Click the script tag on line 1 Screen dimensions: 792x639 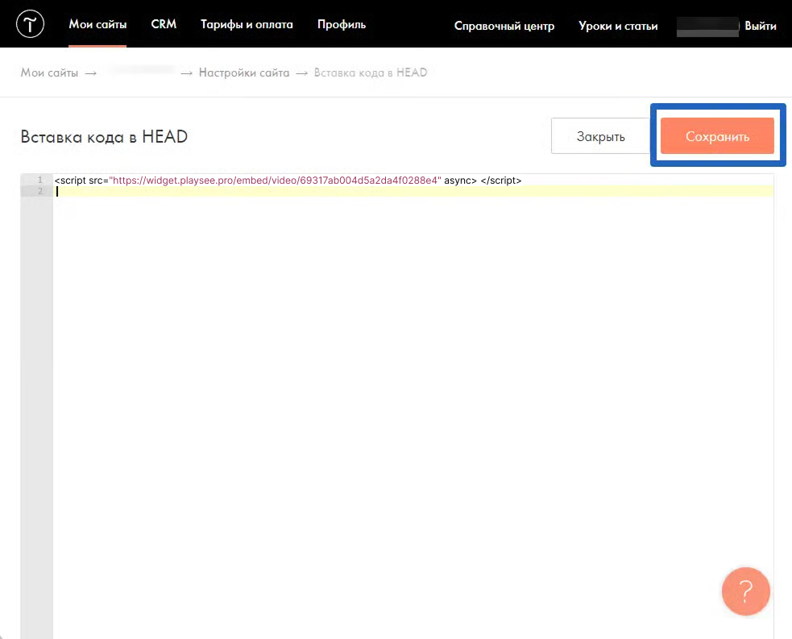[x=71, y=180]
